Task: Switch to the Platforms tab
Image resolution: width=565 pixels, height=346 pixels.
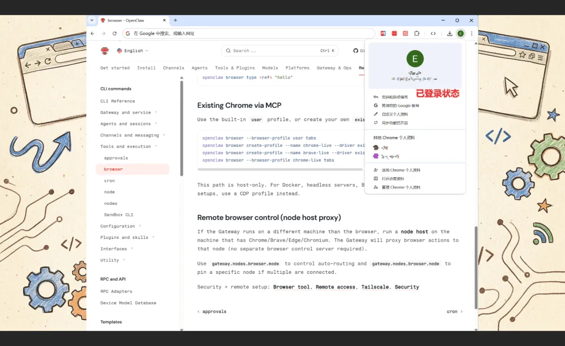Action: (297, 68)
